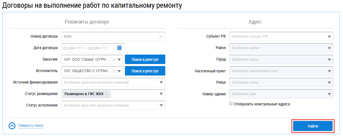Open the calendar date picker icon
This screenshot has width=343, height=137.
click(x=119, y=48)
